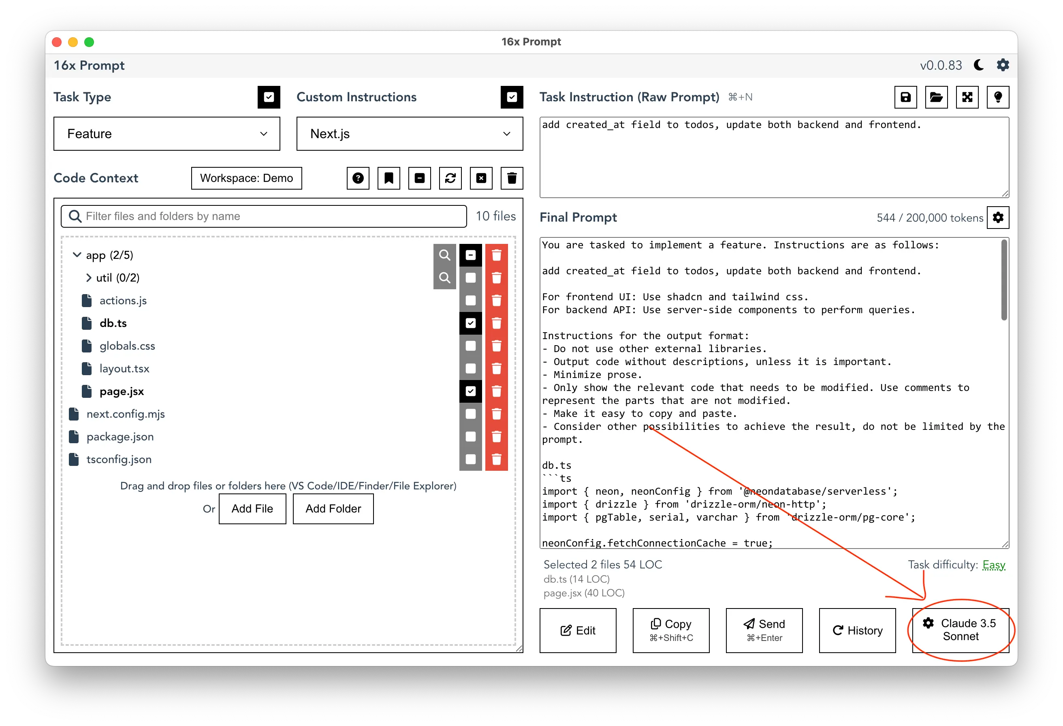Open the Task Type Feature dropdown
The image size is (1063, 726).
[165, 134]
